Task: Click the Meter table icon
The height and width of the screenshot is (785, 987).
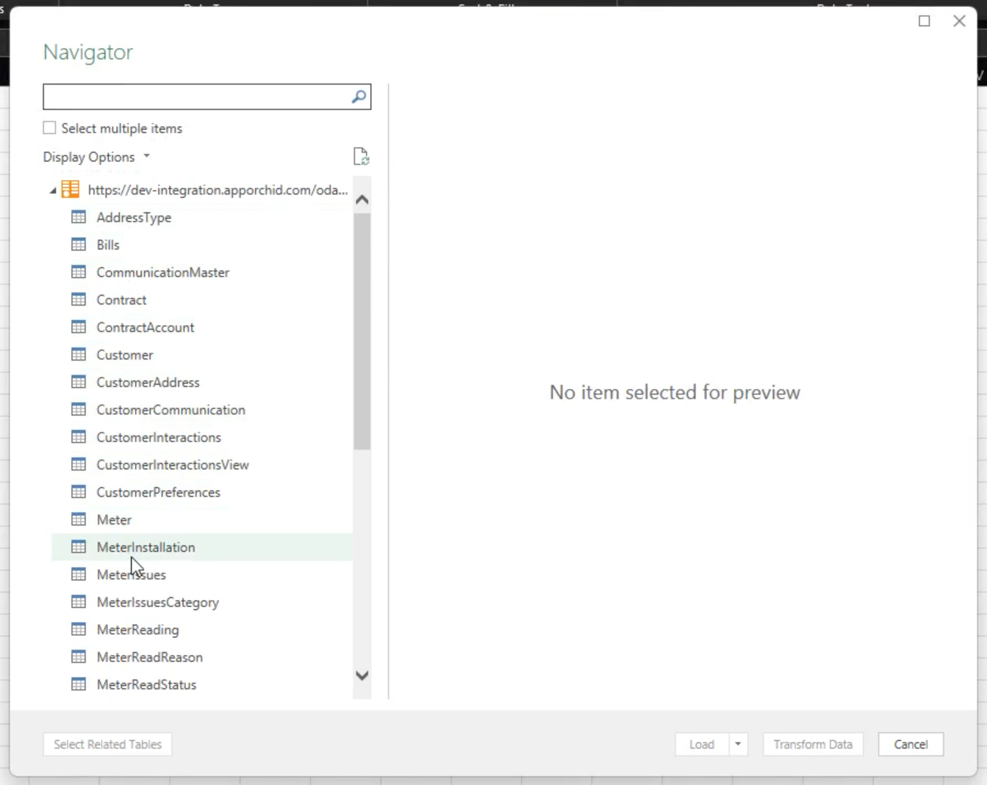Action: [79, 519]
